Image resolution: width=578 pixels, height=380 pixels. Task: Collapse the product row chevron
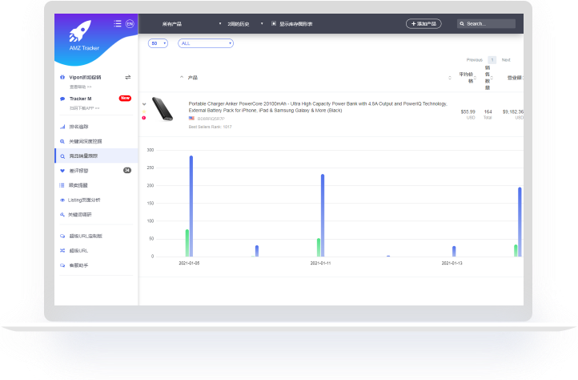pos(144,103)
